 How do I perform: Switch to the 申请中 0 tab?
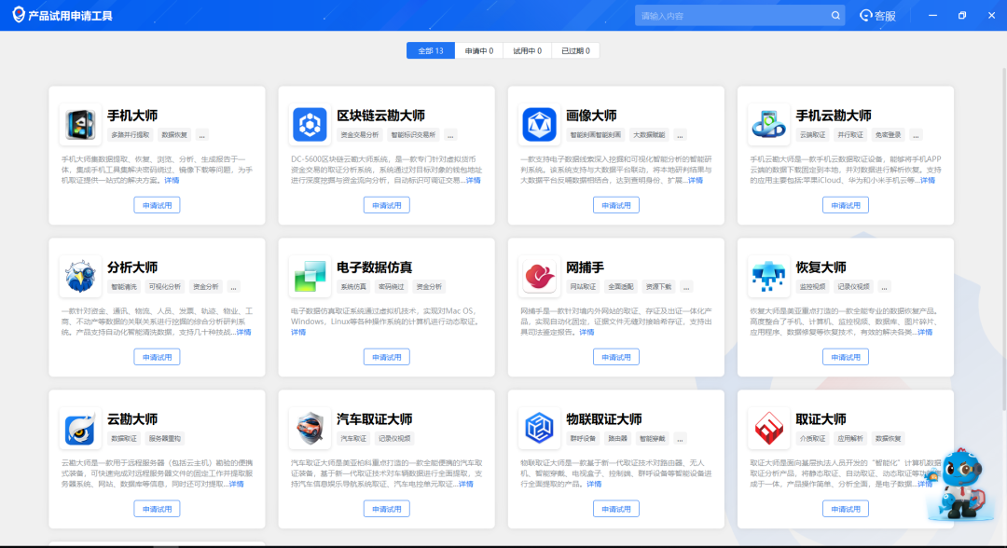479,50
